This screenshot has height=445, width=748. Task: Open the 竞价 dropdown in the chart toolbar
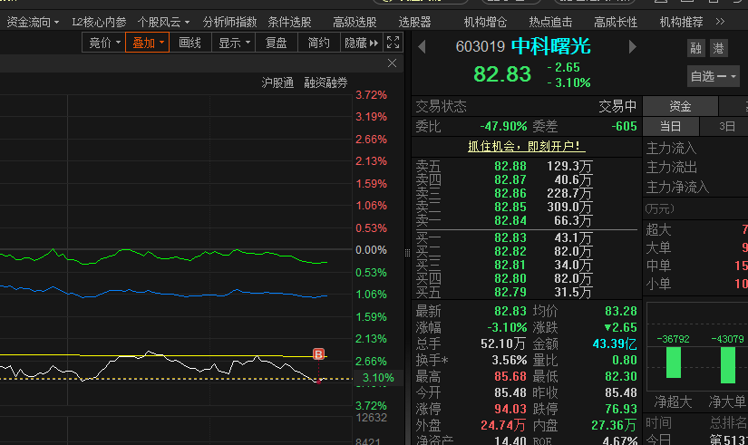click(104, 43)
